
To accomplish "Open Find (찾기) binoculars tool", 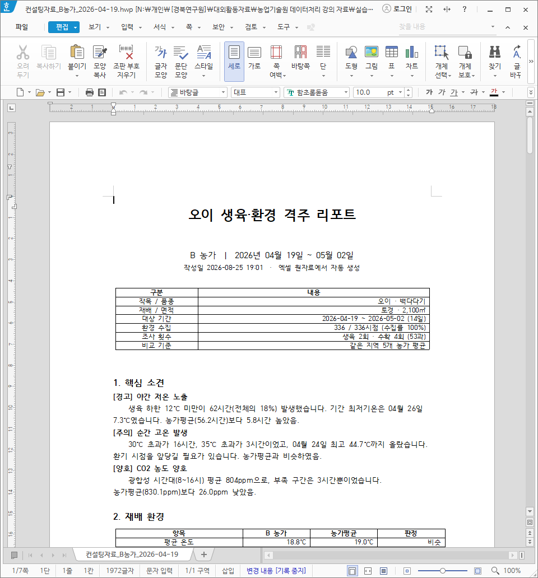I will (495, 53).
